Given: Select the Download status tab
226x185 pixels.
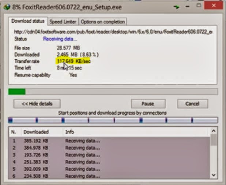Looking at the screenshot, I should click(28, 21).
